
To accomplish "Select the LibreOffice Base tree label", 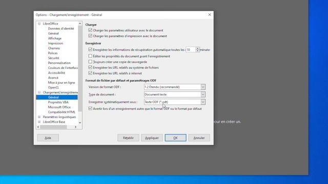I will 54,122.
